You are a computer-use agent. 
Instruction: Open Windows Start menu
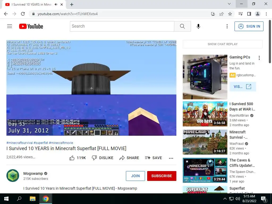pyautogui.click(x=6, y=199)
